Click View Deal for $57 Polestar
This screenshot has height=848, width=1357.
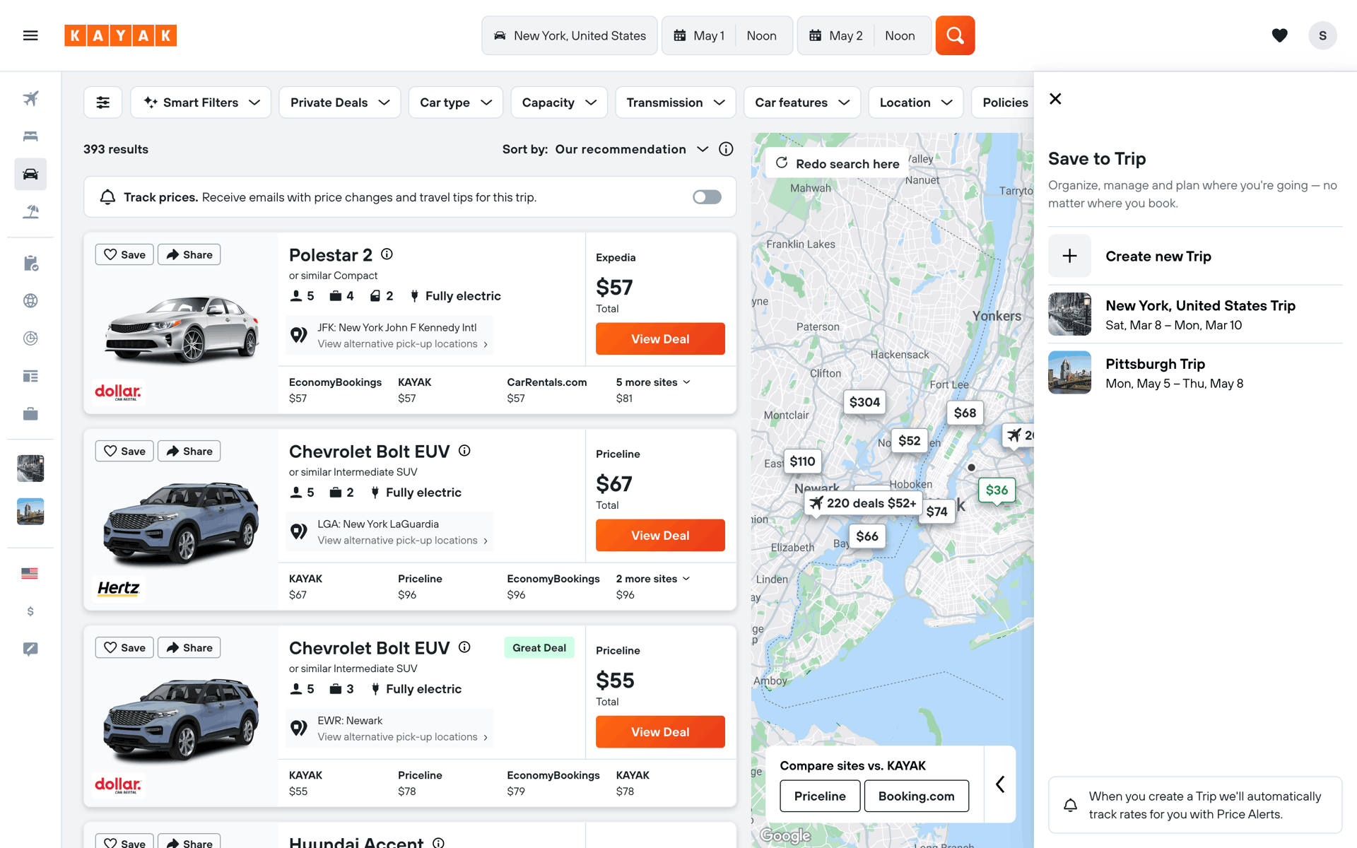[660, 338]
